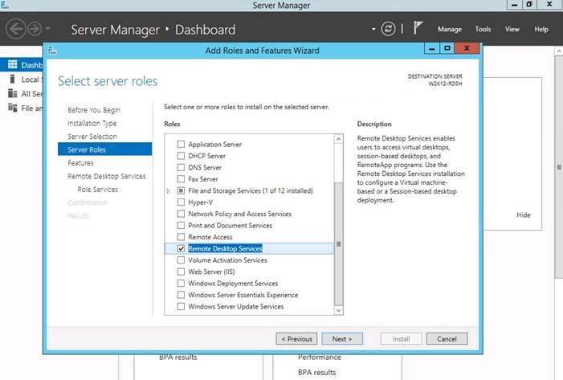Check Network Policy and Access Services
Screen dimensions: 563x380
click(x=181, y=214)
